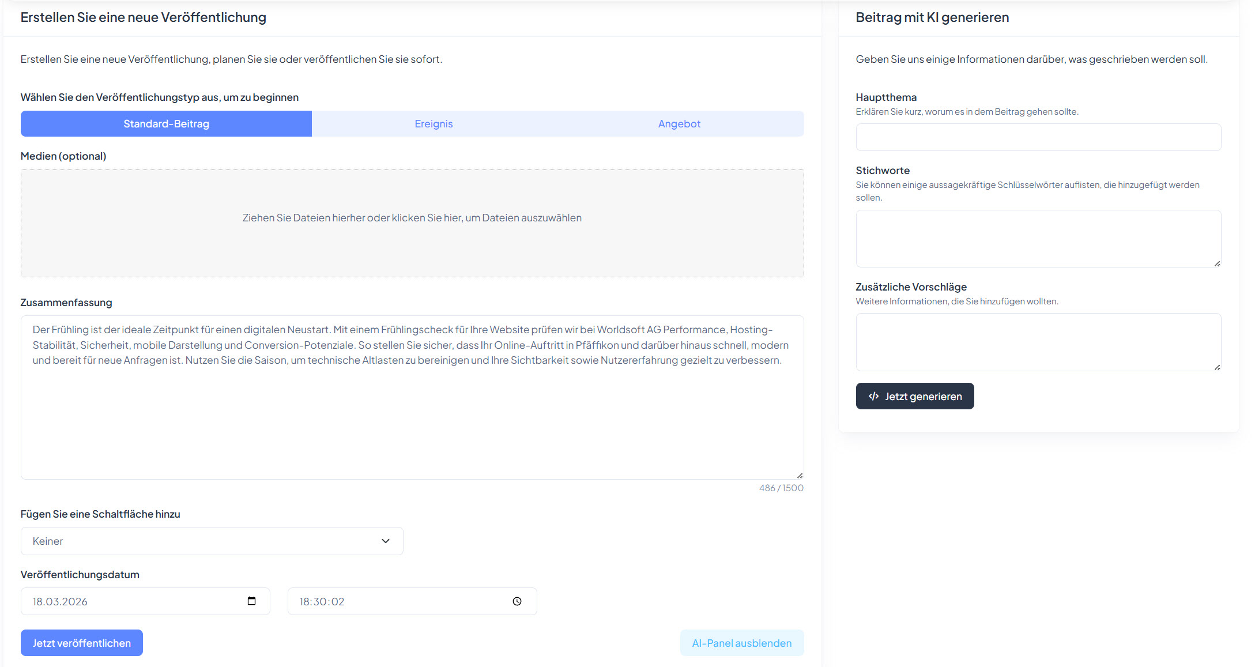Hide the AI panel via AI-Panel ausblenden
Image resolution: width=1255 pixels, height=667 pixels.
[x=741, y=643]
